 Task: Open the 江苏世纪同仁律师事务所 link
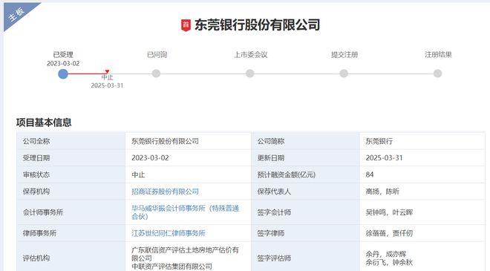tap(169, 233)
